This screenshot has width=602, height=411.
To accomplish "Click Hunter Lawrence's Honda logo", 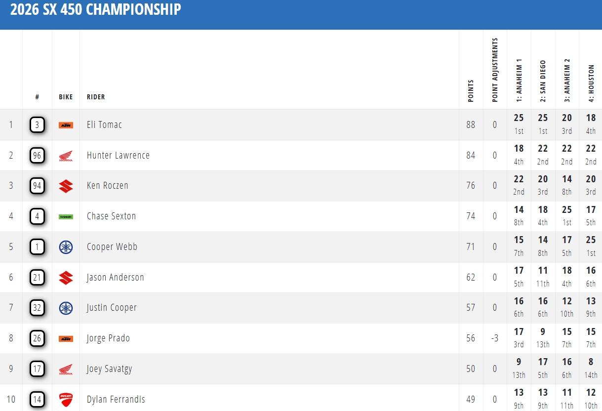I will (x=66, y=156).
